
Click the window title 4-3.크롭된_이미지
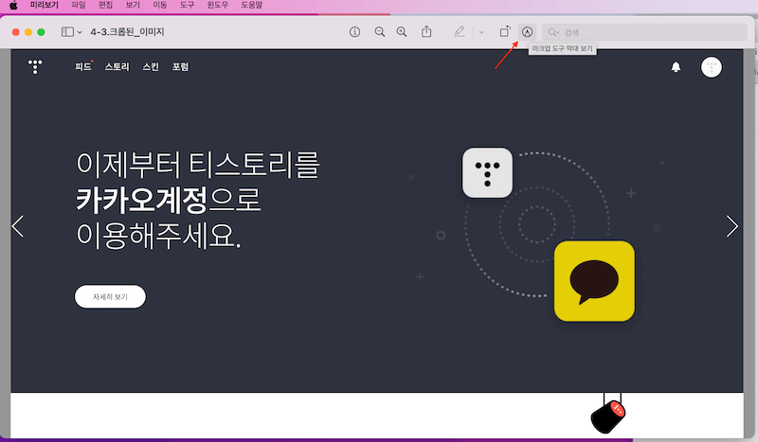(127, 32)
